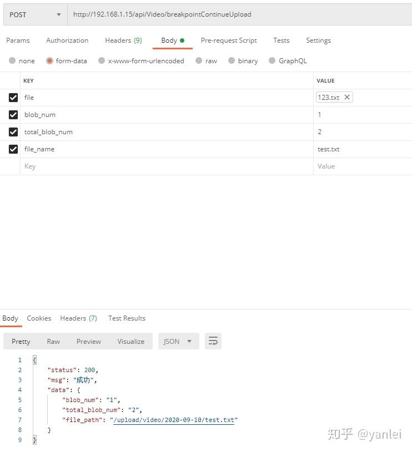Viewport: 412px width, 452px height.
Task: Switch to the Tests tab
Action: pos(281,40)
